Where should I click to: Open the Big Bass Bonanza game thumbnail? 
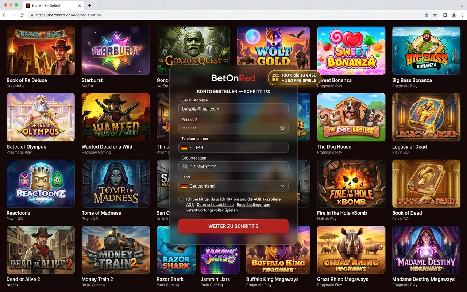point(426,51)
